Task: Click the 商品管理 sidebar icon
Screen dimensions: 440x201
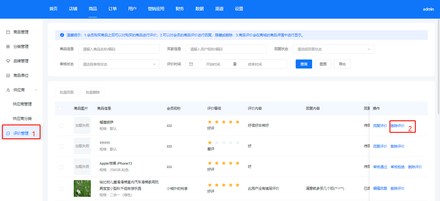Action: tap(8, 32)
